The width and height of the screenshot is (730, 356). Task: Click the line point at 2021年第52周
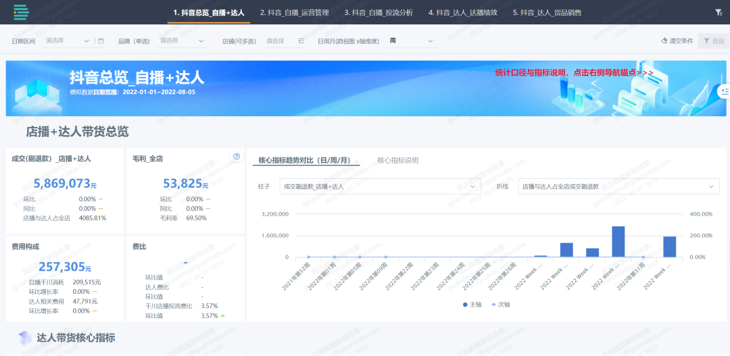(309, 257)
